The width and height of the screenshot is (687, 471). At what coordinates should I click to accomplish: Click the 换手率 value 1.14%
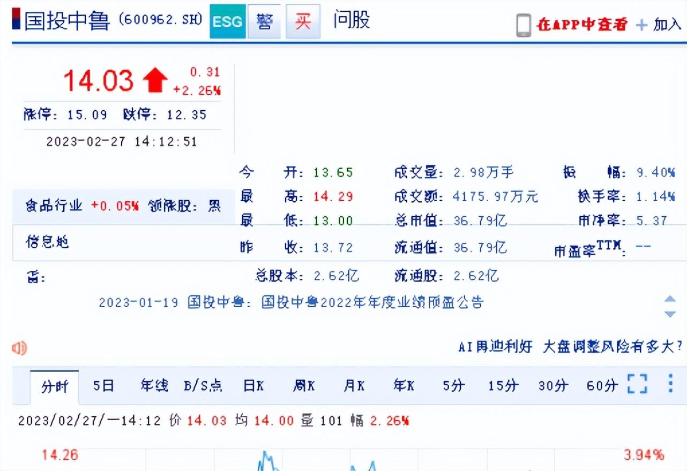point(655,196)
